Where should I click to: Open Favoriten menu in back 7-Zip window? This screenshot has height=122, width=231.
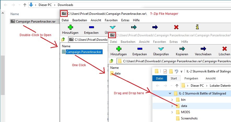111,20
